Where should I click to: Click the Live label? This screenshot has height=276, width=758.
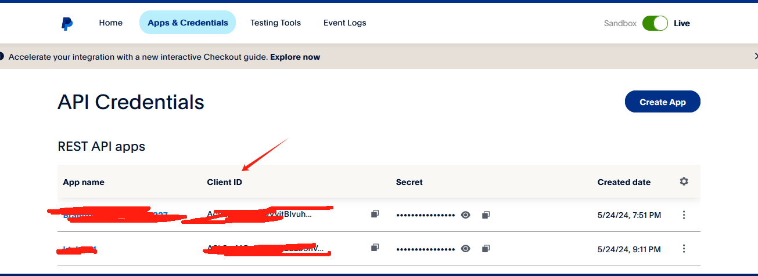(x=682, y=24)
